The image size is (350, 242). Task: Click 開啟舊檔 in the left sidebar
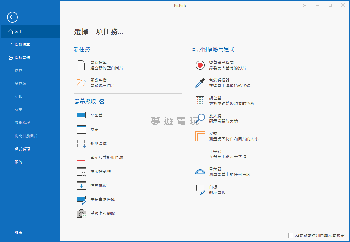point(22,58)
